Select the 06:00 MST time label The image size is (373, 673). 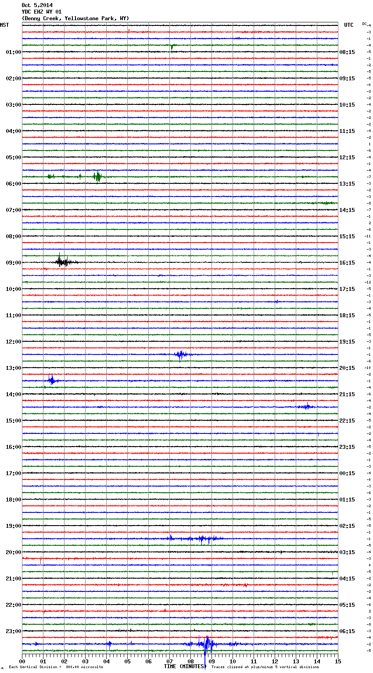[13, 184]
